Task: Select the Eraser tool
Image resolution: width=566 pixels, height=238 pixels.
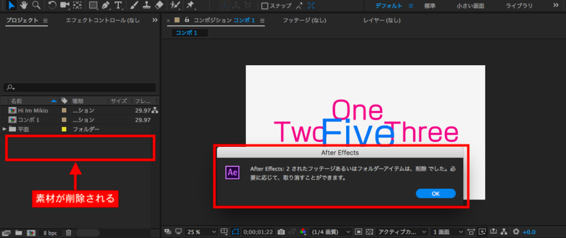Action: point(159,5)
